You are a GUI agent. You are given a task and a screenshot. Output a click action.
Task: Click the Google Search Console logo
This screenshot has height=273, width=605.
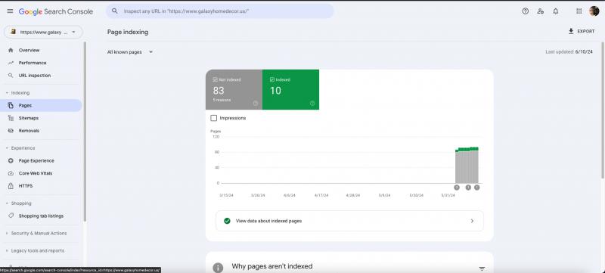[x=56, y=11]
